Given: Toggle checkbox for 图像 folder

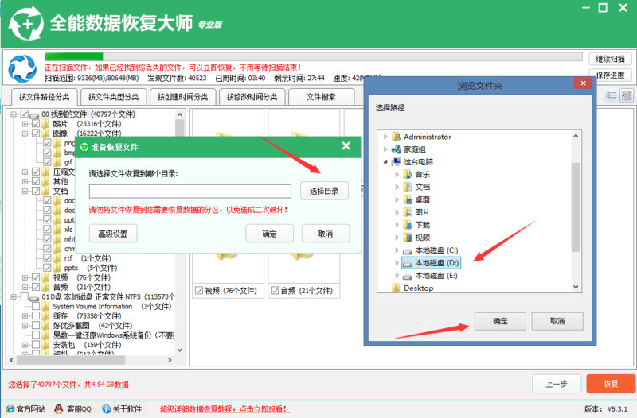Looking at the screenshot, I should tap(36, 133).
